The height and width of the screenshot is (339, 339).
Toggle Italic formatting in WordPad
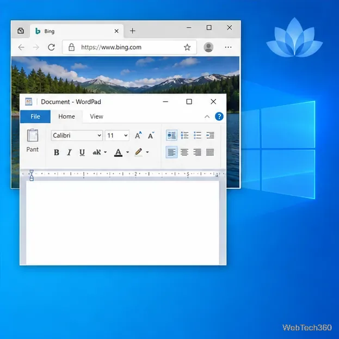[x=69, y=152]
